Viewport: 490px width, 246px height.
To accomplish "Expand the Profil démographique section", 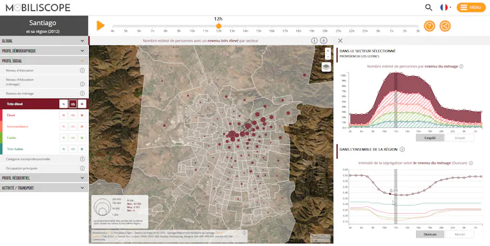I will (x=44, y=51).
